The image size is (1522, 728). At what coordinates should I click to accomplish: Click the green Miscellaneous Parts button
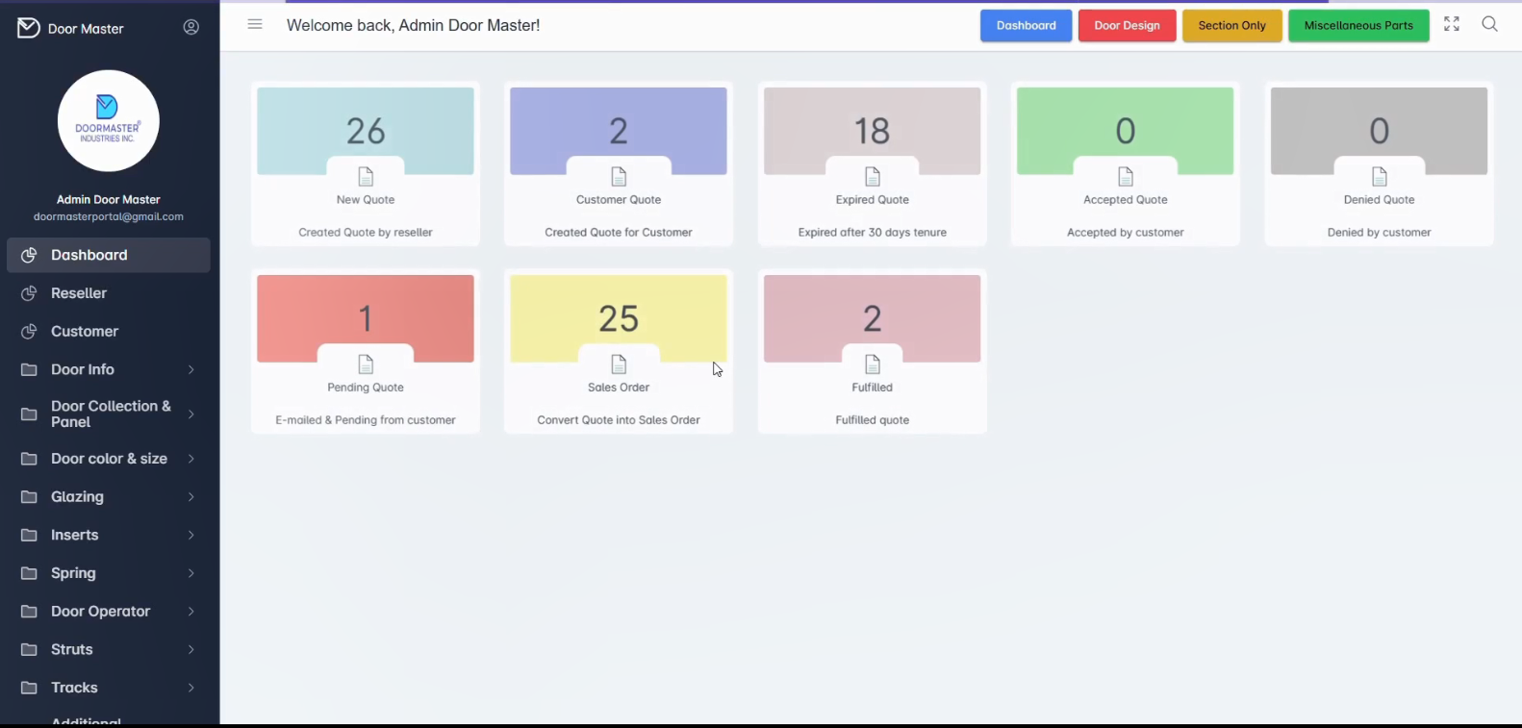[x=1358, y=26]
